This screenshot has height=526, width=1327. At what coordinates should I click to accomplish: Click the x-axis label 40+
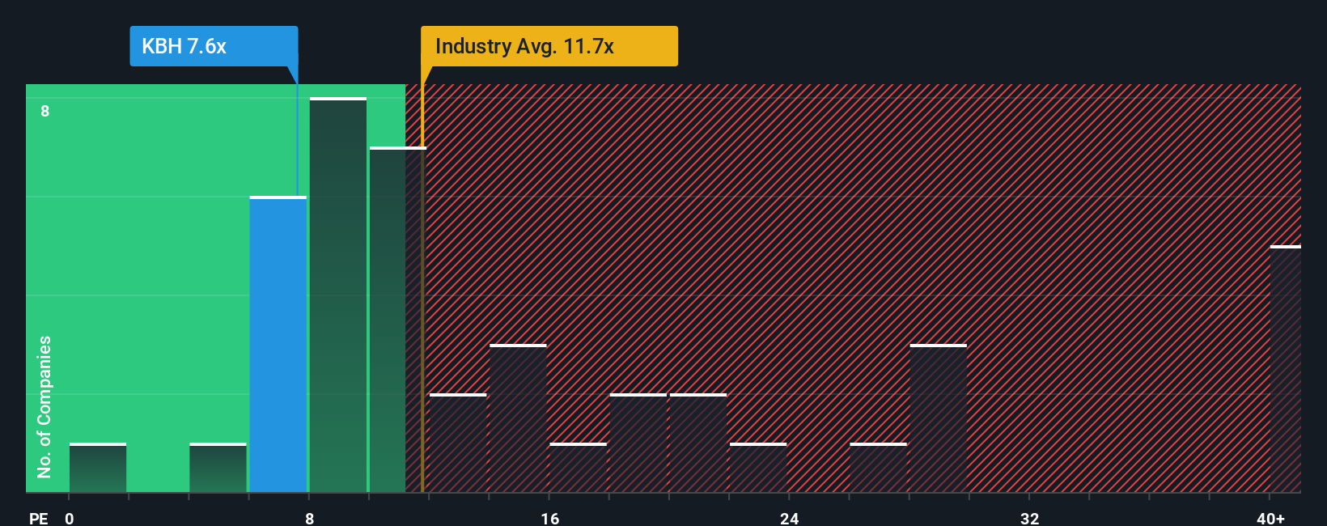click(1270, 518)
